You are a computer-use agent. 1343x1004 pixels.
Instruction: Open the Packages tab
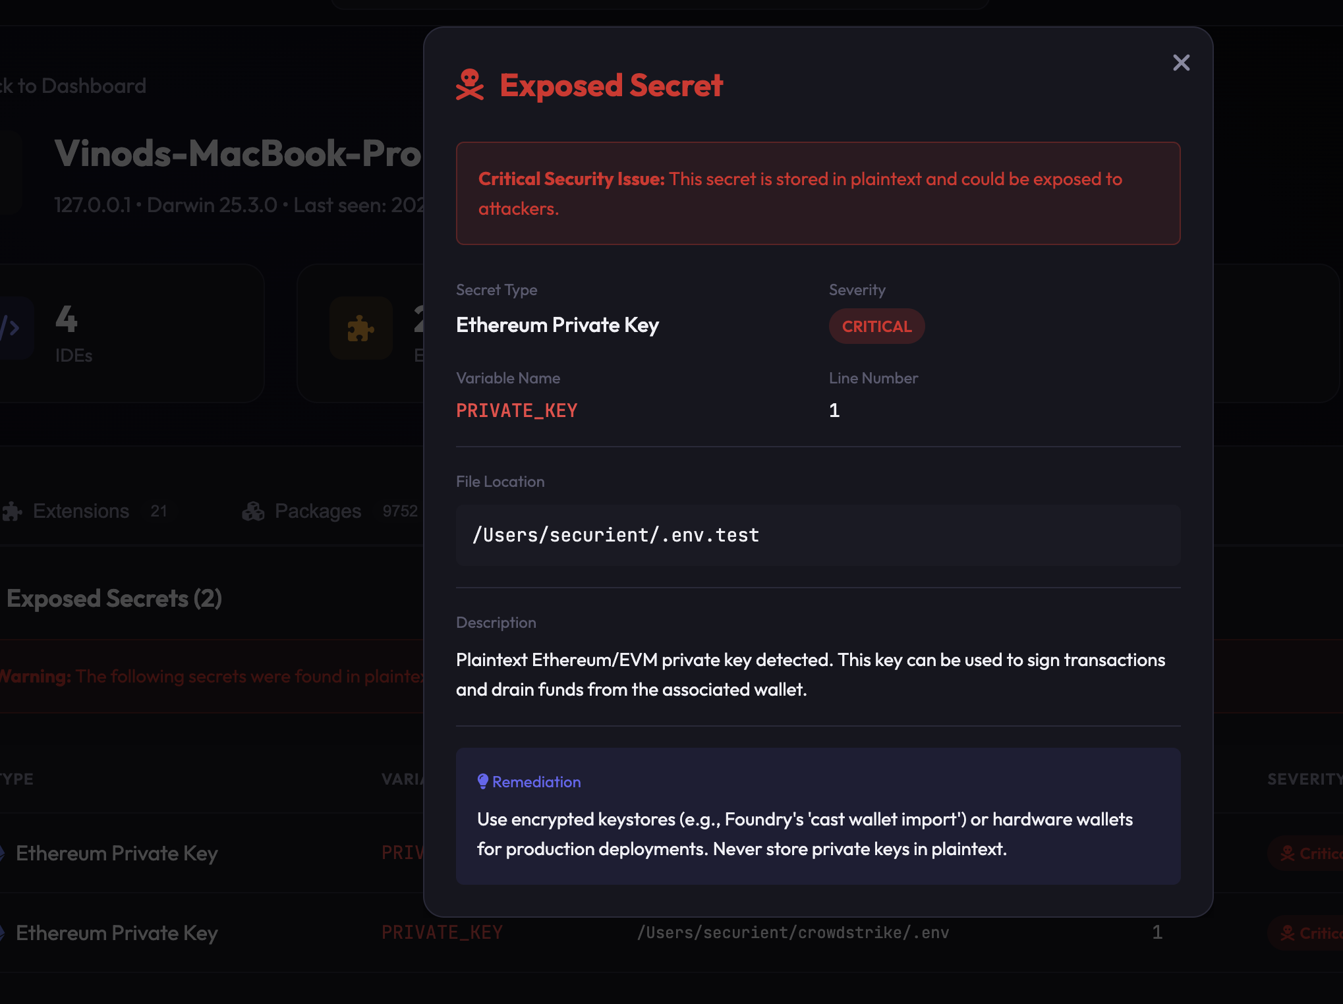click(x=318, y=511)
